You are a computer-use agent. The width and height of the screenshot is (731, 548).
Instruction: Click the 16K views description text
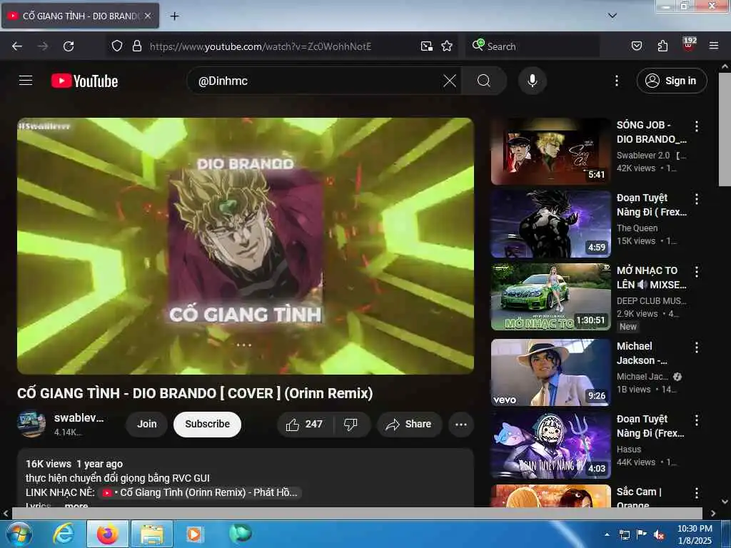click(49, 464)
